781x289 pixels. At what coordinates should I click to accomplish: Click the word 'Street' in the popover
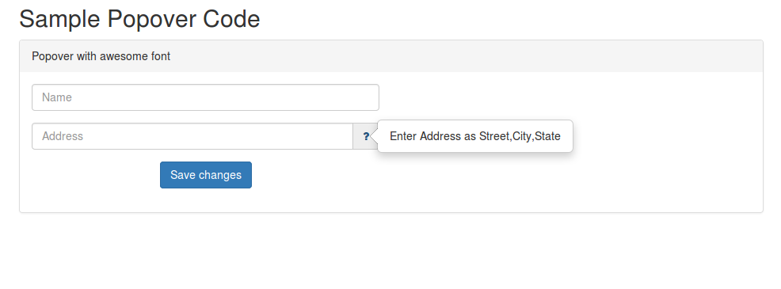pos(494,136)
